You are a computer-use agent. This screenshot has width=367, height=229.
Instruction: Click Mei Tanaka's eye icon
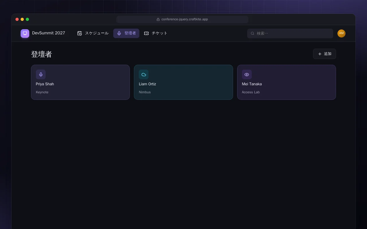tap(247, 74)
